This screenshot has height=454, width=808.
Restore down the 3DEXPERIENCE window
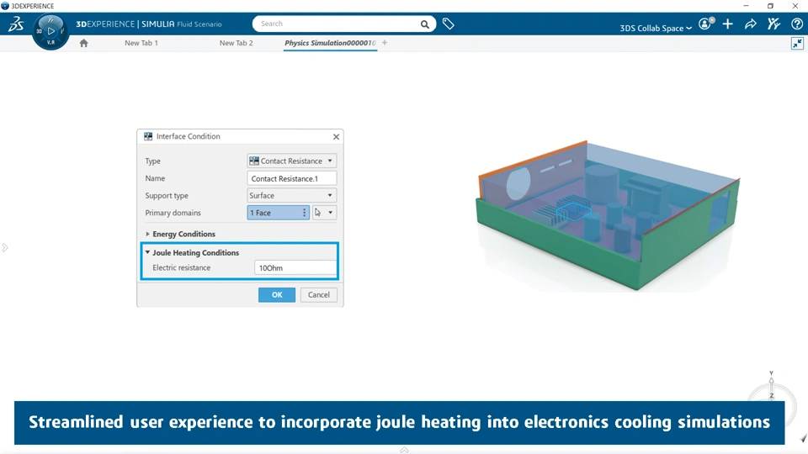point(770,6)
